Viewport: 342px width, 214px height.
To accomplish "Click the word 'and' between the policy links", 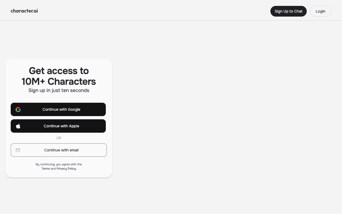I will [x=53, y=169].
